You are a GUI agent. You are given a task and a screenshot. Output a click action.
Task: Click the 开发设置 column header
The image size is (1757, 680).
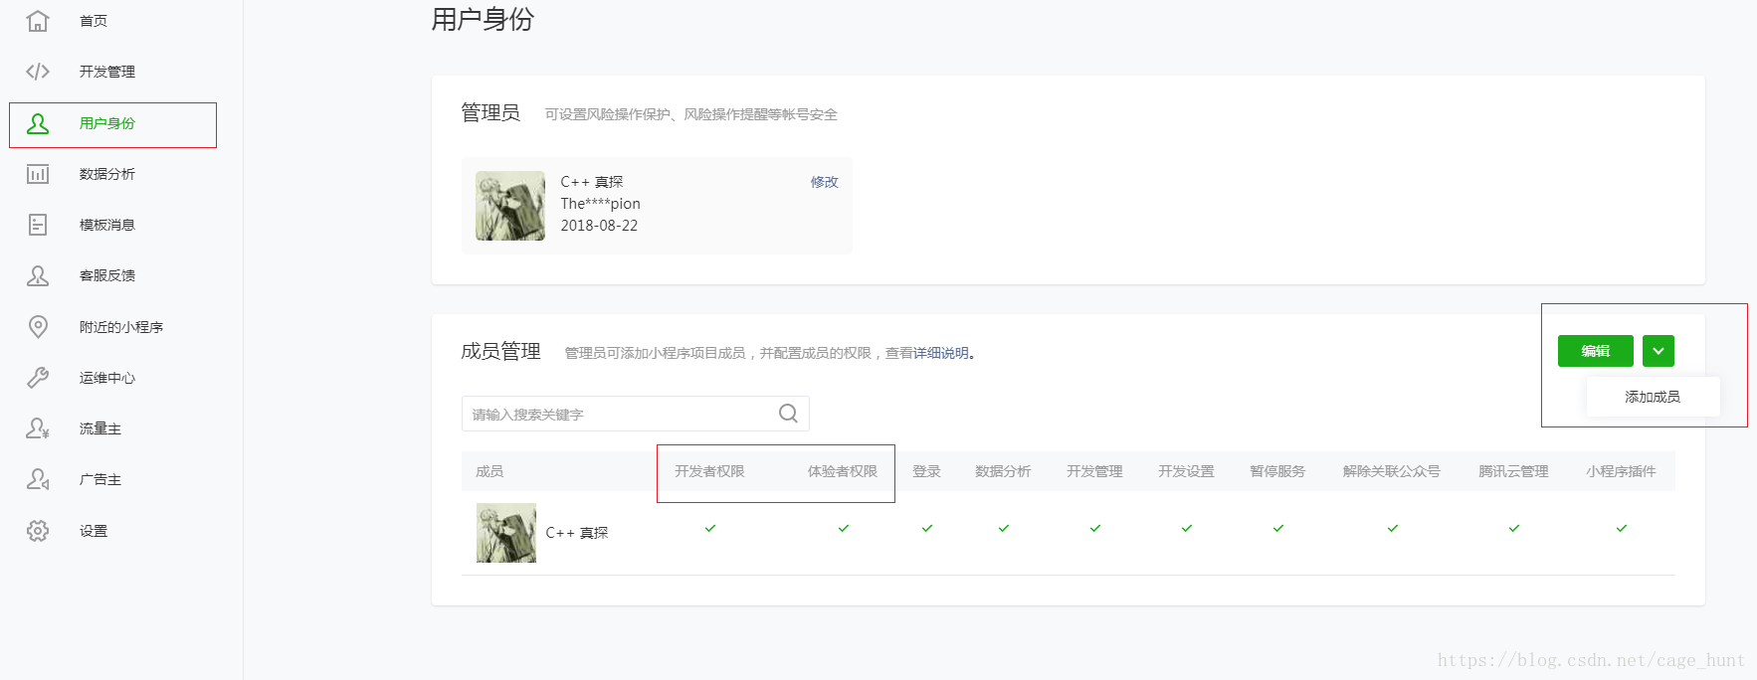1186,471
